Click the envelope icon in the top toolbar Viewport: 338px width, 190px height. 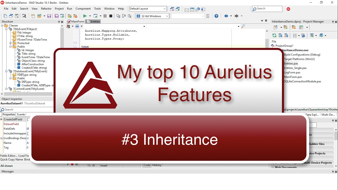[x=187, y=10]
